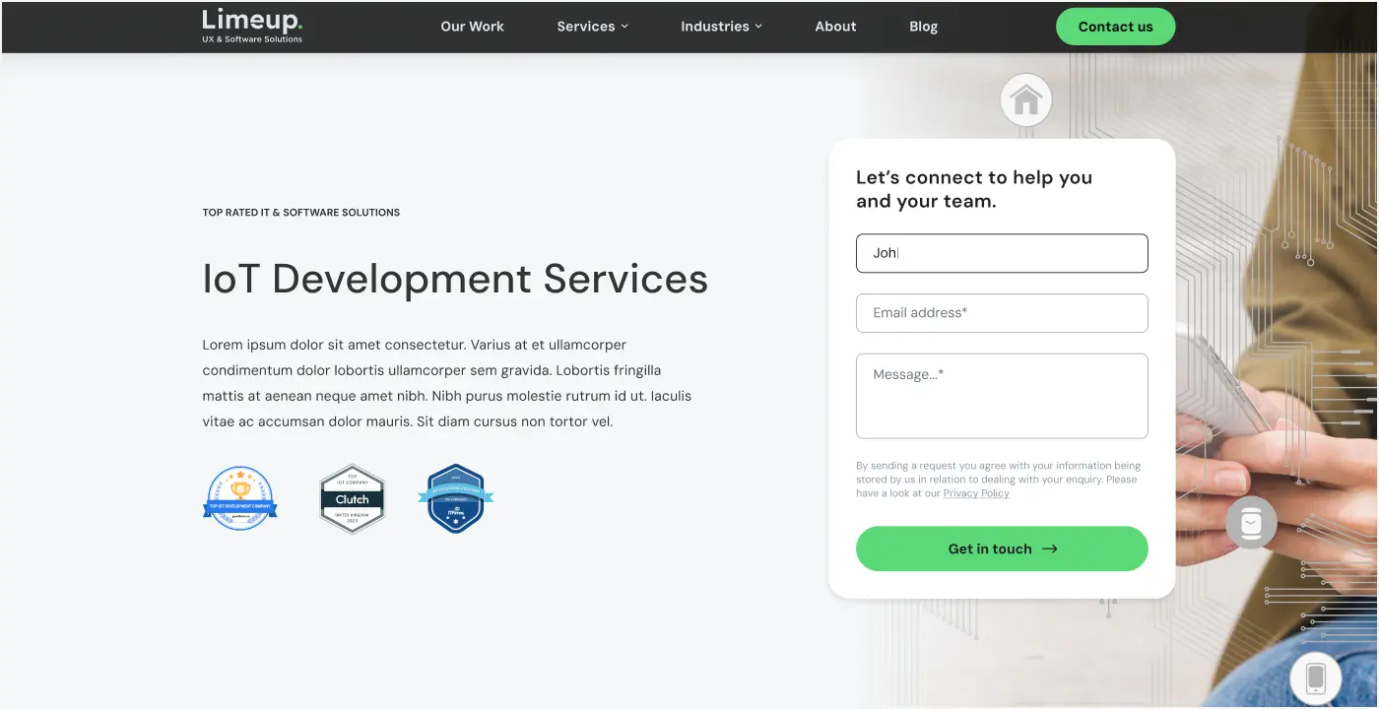
Task: Click the home icon above the form
Action: pos(1026,100)
